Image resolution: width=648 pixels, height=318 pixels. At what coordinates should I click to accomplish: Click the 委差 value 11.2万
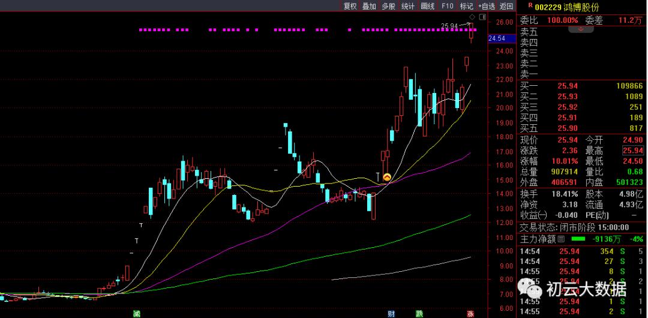(630, 20)
